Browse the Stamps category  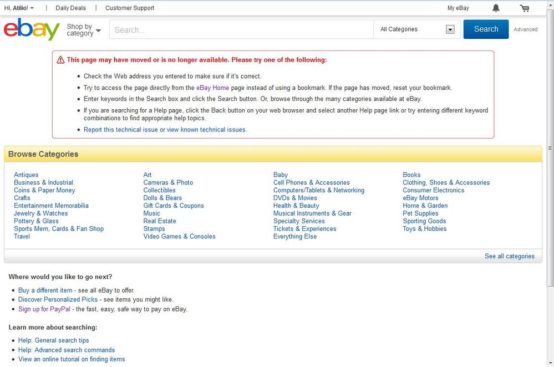(154, 229)
